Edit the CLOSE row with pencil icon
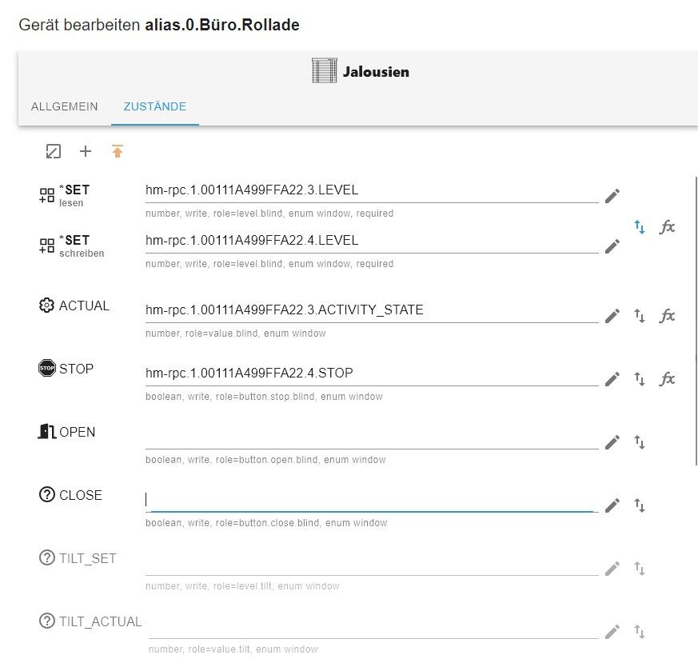The height and width of the screenshot is (671, 698). (x=612, y=505)
